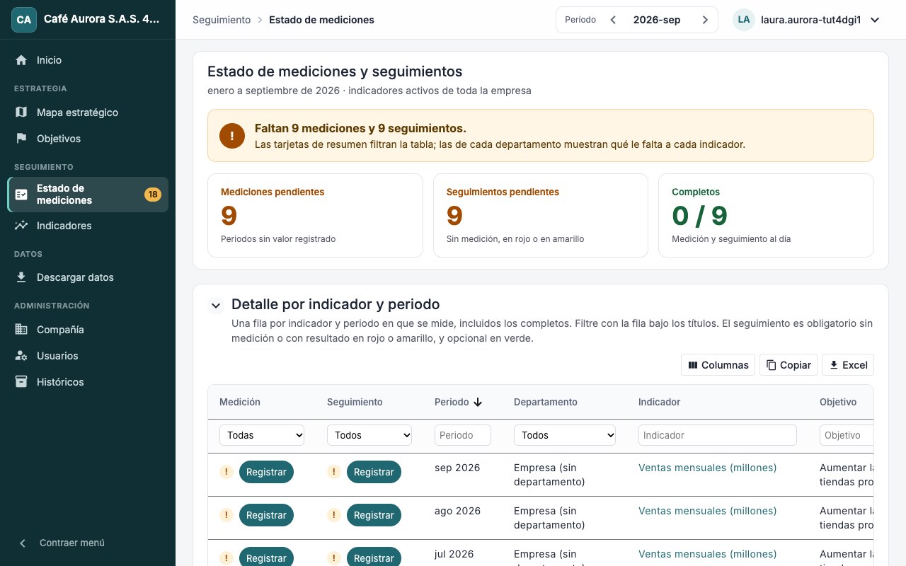Open Compañía building icon

click(x=21, y=330)
